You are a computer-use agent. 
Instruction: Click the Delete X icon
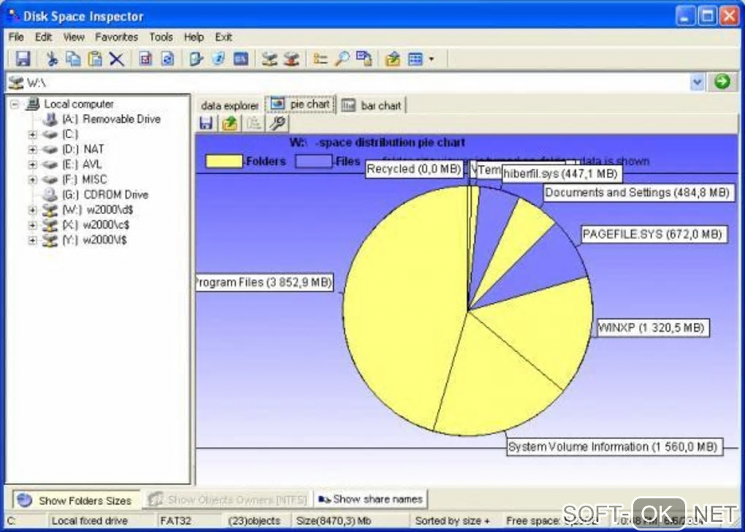(x=117, y=59)
